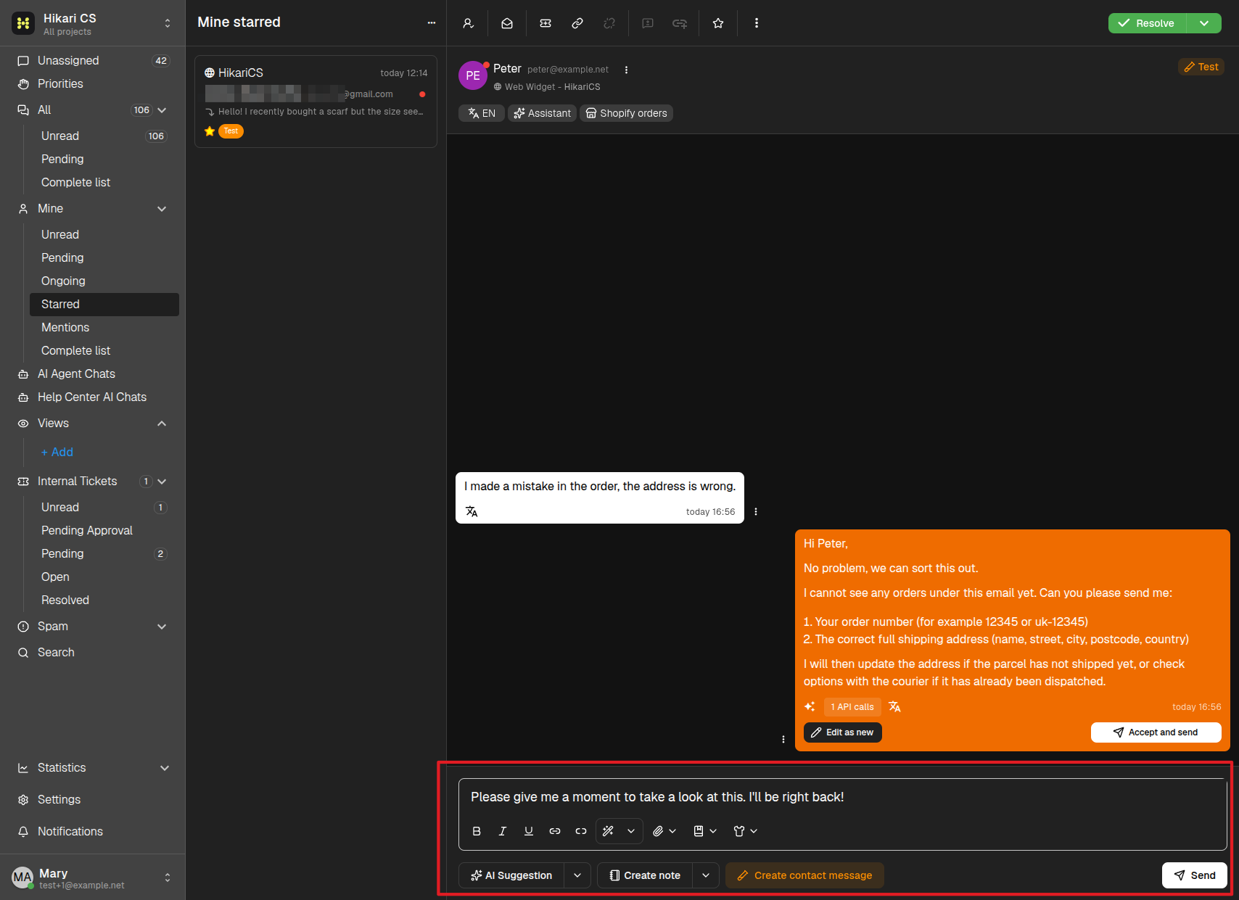
Task: Click Edit as new on AI reply
Action: (843, 732)
